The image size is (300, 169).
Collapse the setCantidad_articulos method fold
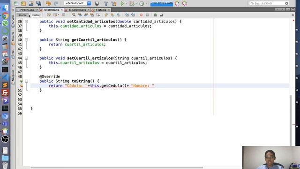click(26, 22)
